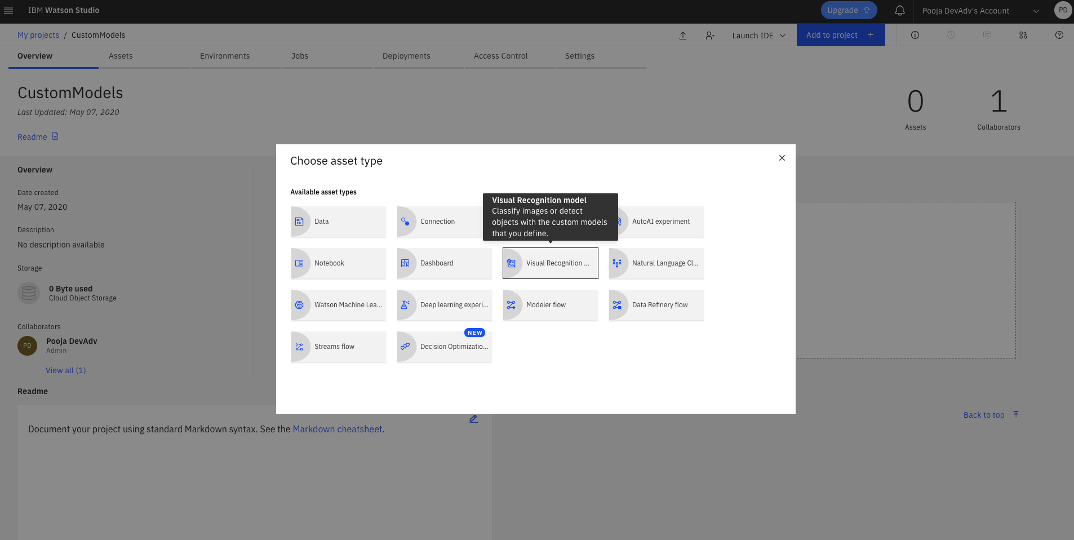Click View all (1) collaborators link
The width and height of the screenshot is (1074, 540).
pos(66,370)
